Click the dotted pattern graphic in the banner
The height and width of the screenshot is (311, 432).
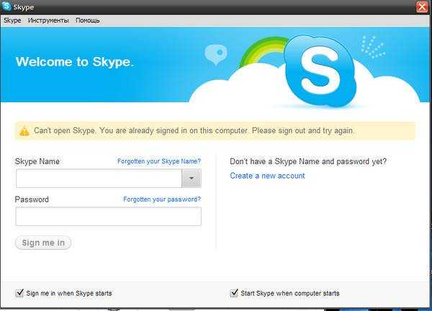point(373,47)
